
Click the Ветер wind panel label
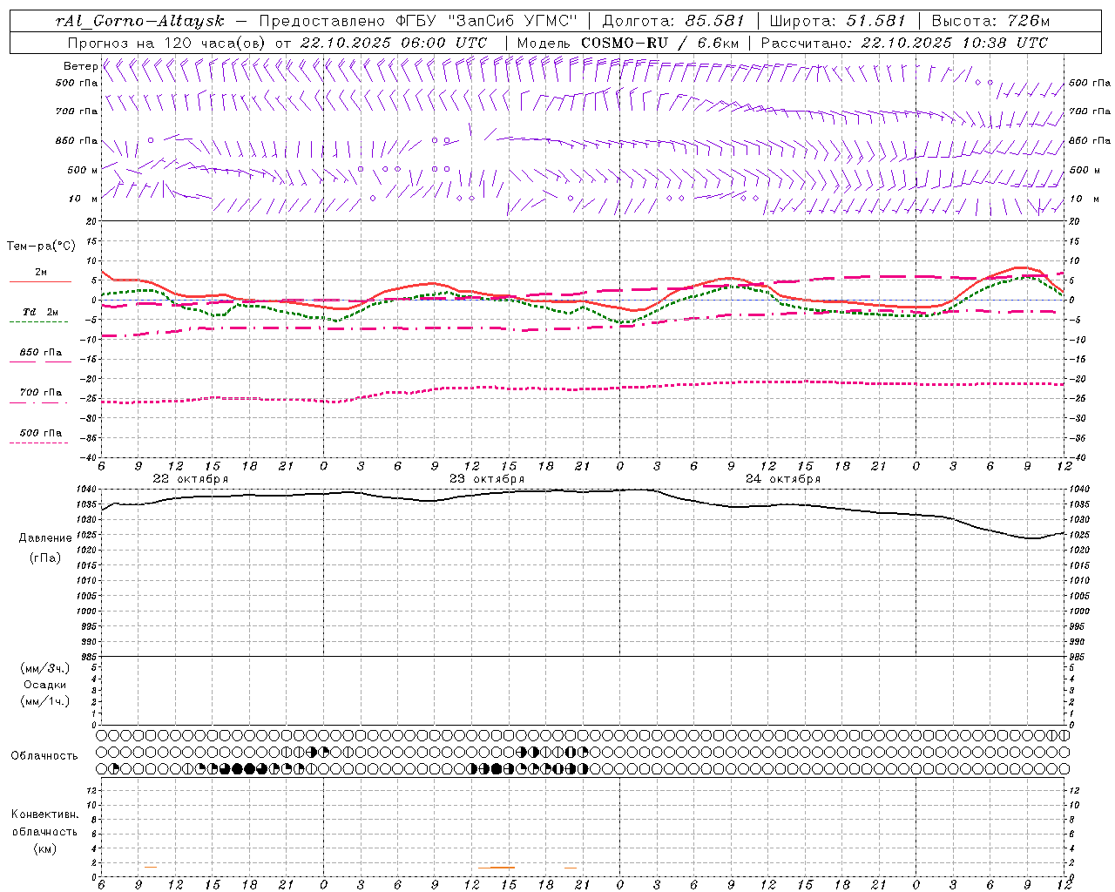[80, 66]
